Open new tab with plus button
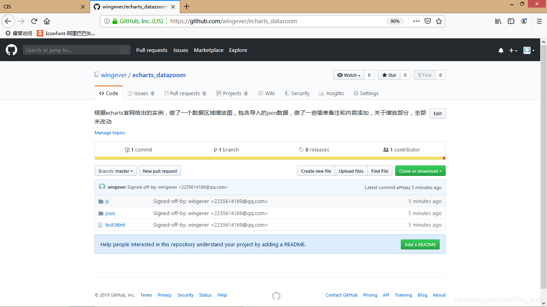 [x=187, y=6]
